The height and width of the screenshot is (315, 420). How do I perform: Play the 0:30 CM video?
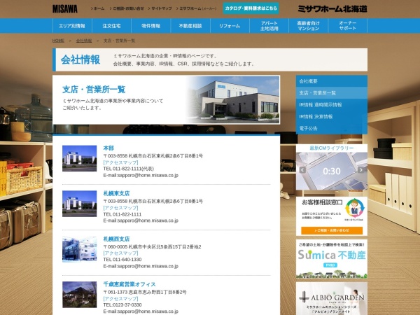(332, 171)
